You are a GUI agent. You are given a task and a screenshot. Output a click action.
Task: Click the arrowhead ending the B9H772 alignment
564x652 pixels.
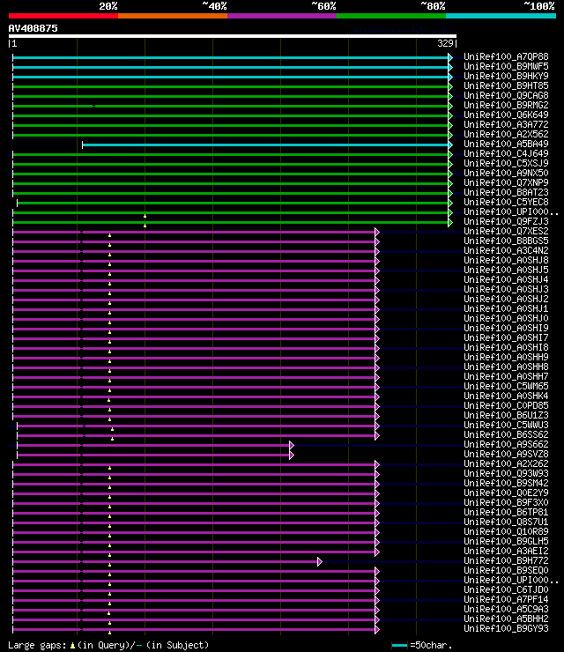[x=319, y=562]
